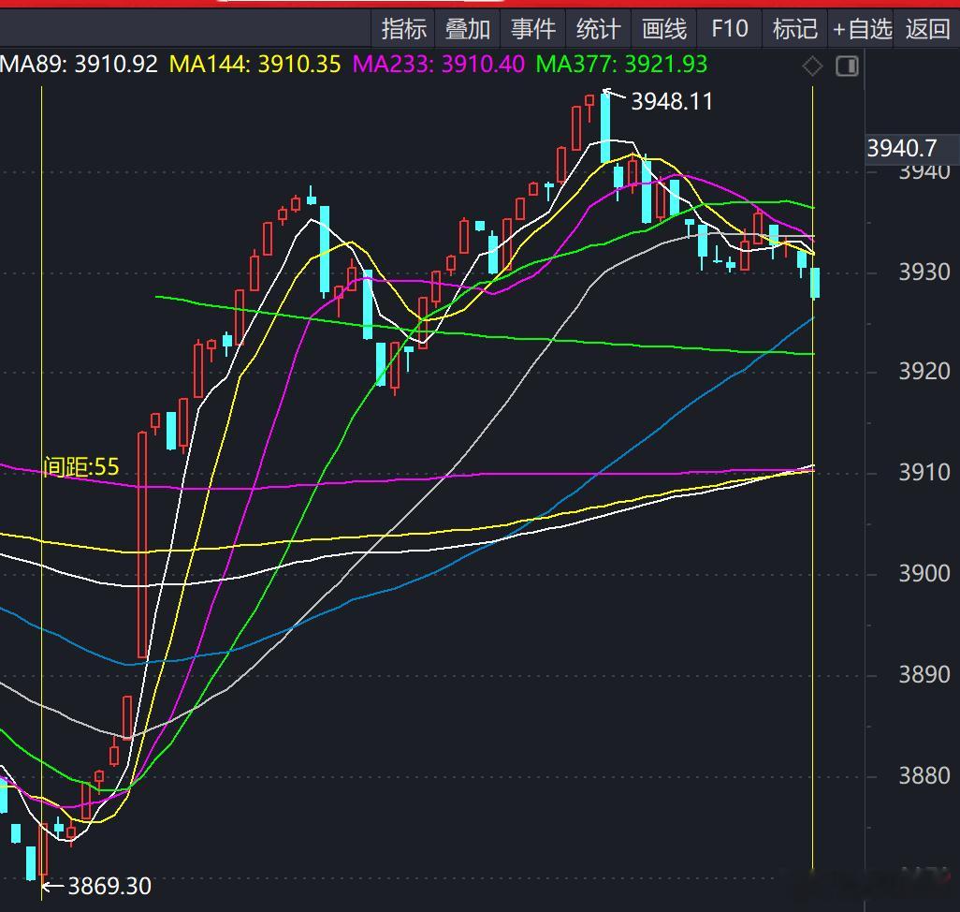Image resolution: width=960 pixels, height=912 pixels.
Task: Open the 事件 events menu
Action: 533,29
